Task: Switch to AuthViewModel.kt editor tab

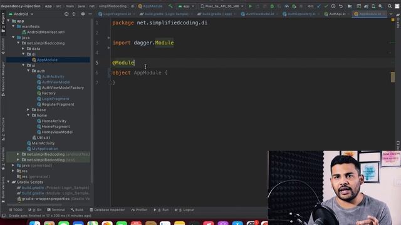Action: [259, 14]
